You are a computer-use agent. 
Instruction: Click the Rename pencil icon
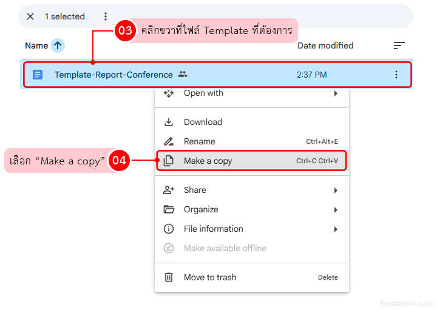(169, 141)
